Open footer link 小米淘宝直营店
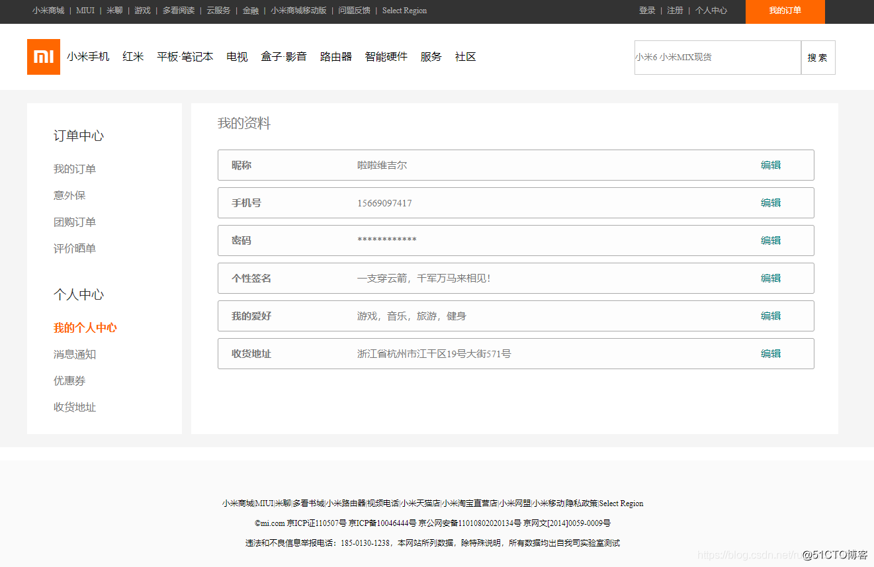The image size is (874, 567). click(x=470, y=503)
